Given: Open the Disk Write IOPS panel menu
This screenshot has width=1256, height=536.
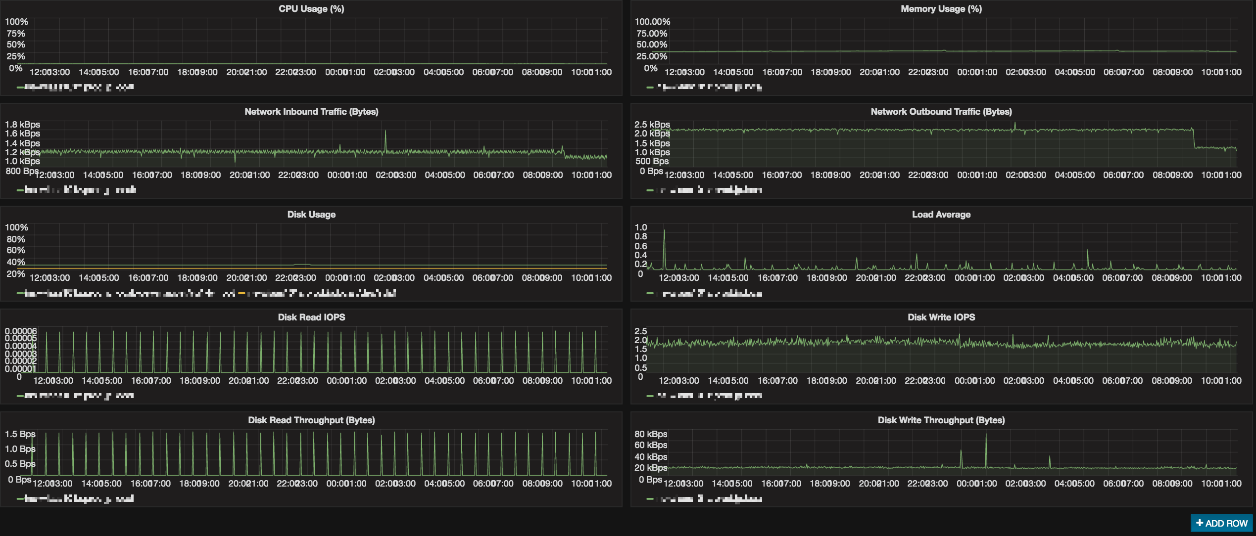Looking at the screenshot, I should [x=940, y=317].
